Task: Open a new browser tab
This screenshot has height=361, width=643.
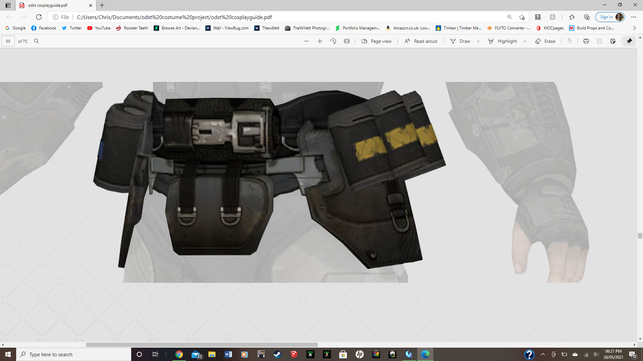Action: 102,5
